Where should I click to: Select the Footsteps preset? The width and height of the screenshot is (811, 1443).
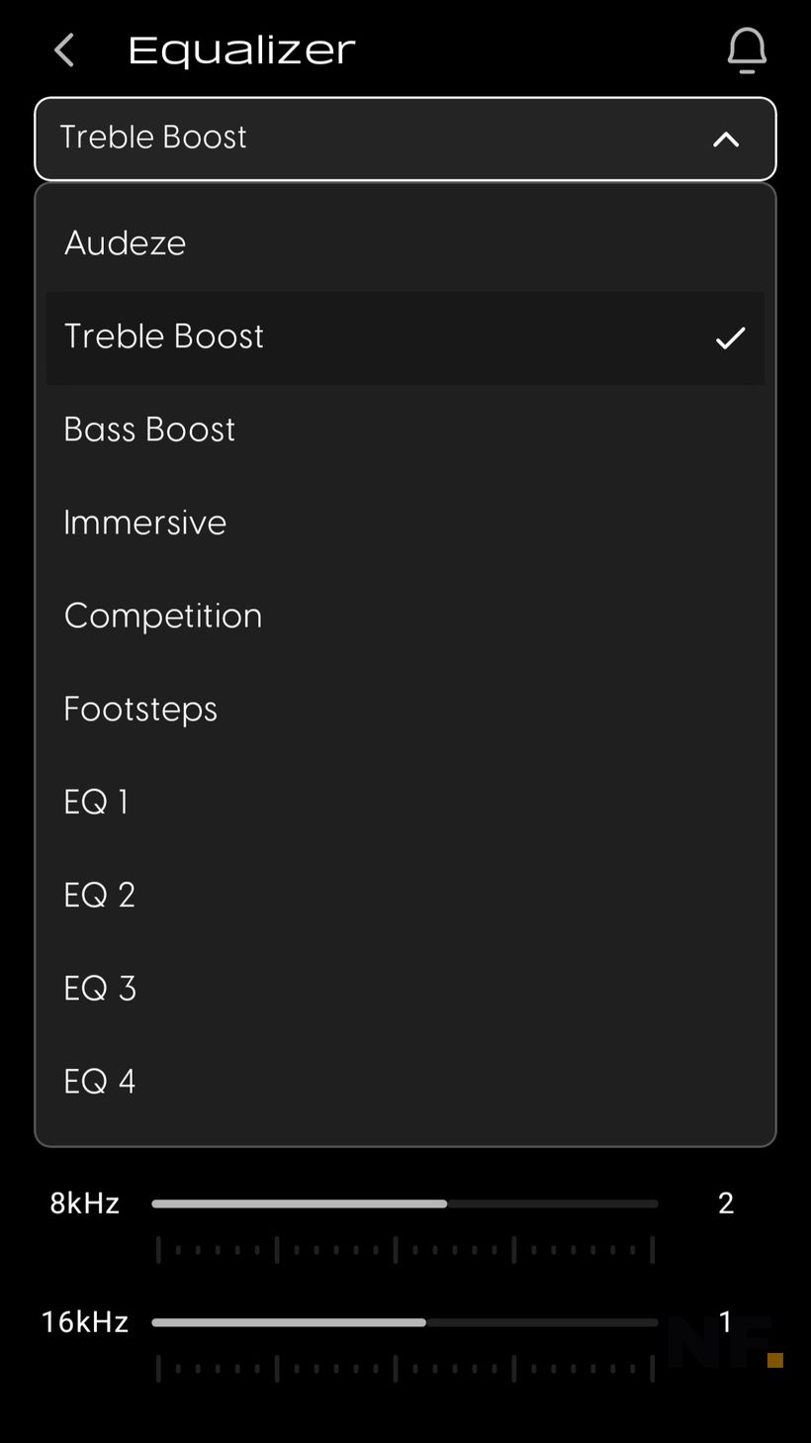coord(405,710)
